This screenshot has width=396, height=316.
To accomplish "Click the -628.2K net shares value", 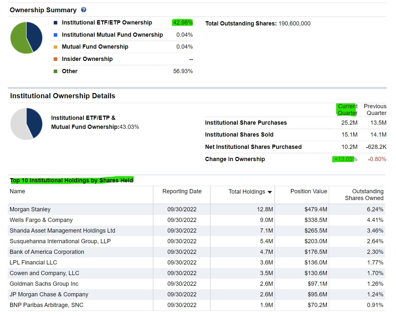I will coord(376,147).
